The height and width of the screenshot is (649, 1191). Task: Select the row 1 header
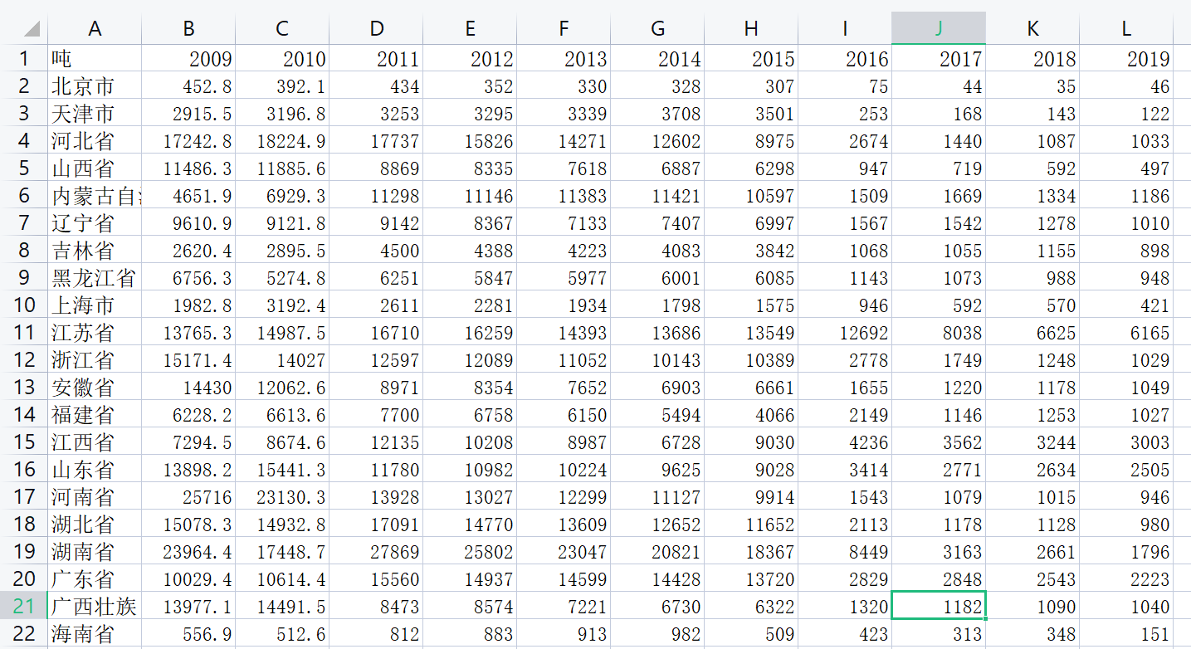click(24, 59)
